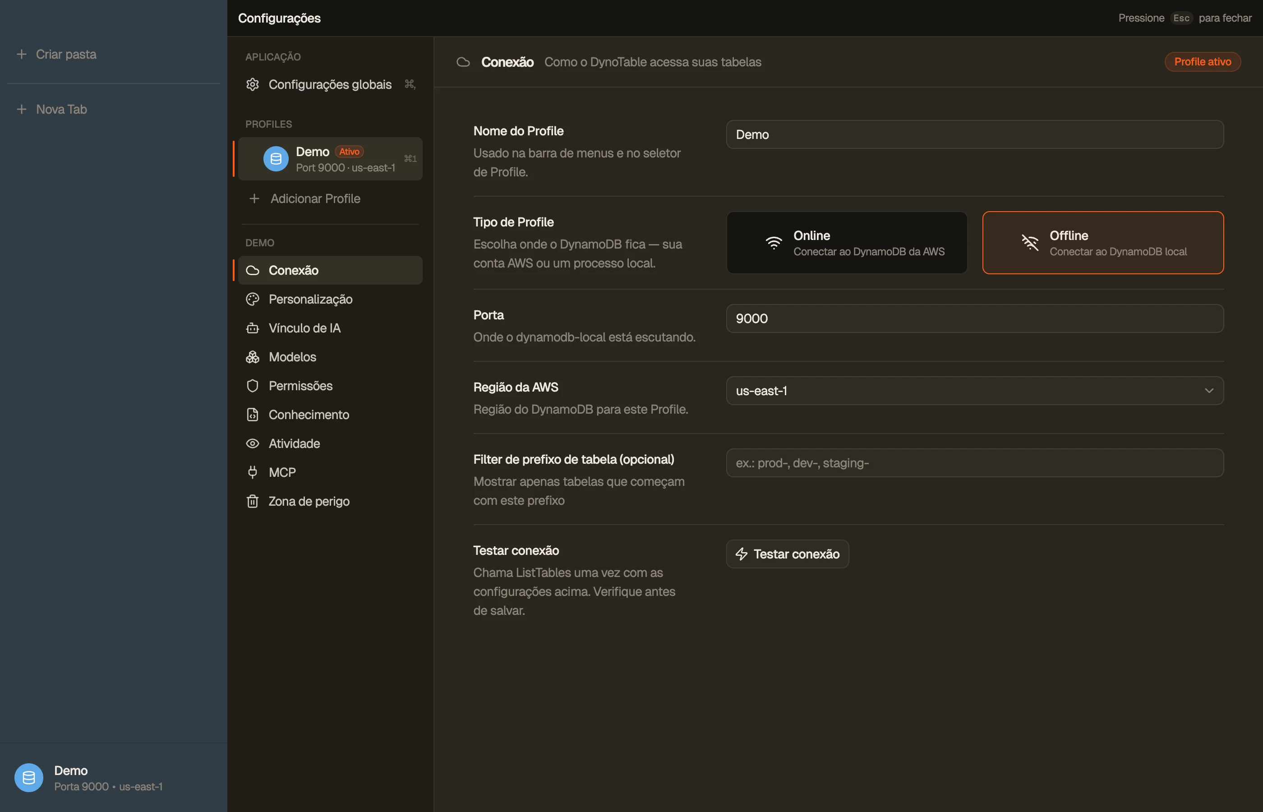This screenshot has height=812, width=1263.
Task: Click the lightning bolt icon in Testar conexão button
Action: pyautogui.click(x=742, y=554)
